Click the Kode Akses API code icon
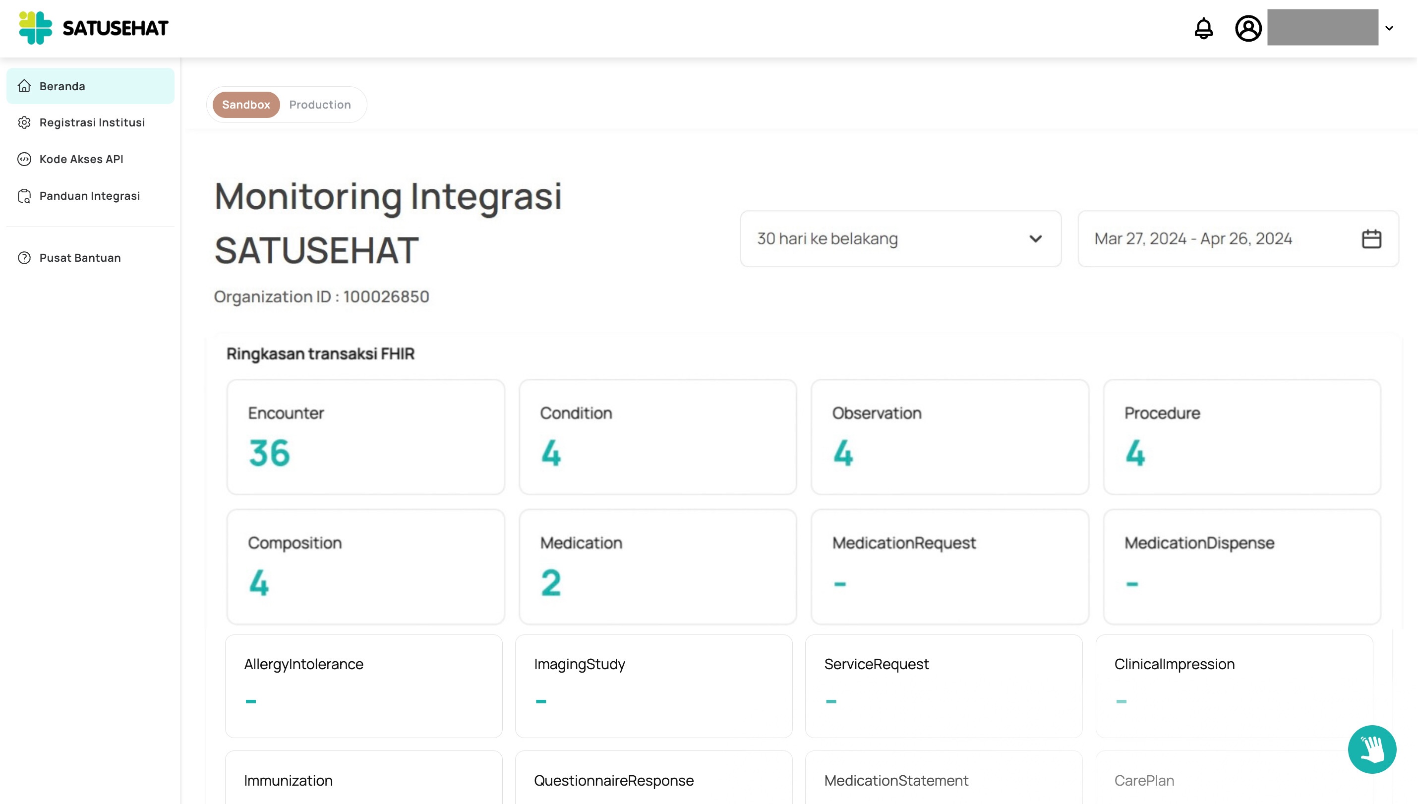The image size is (1418, 804). click(x=24, y=159)
